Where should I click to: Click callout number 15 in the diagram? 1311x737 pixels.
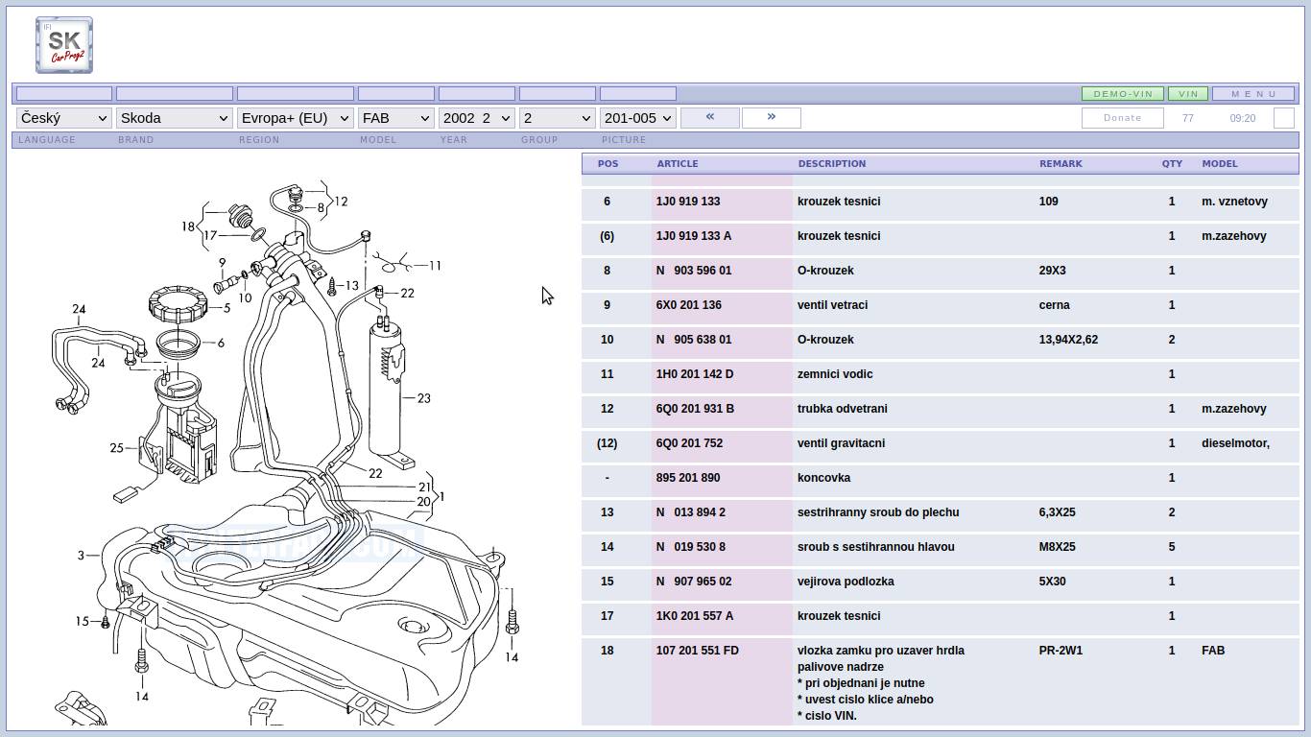(83, 622)
